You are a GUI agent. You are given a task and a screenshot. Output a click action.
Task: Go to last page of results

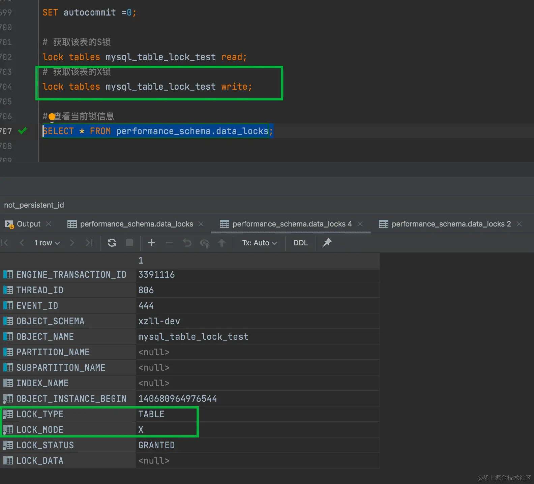(89, 243)
